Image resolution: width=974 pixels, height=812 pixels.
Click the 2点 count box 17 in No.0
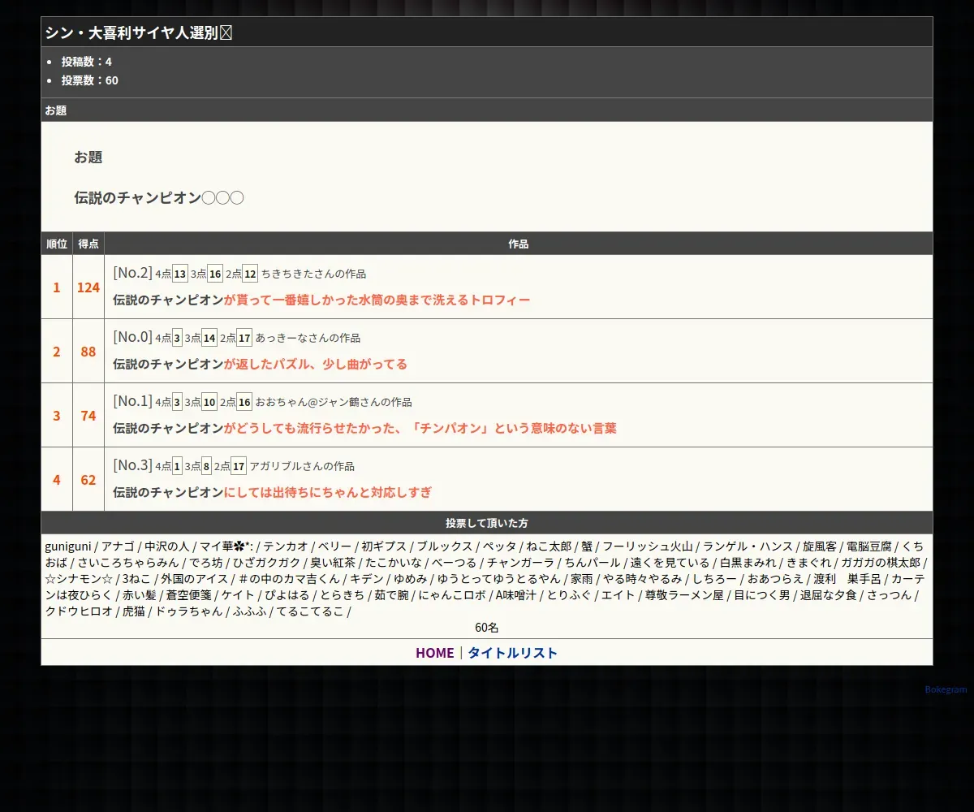(x=244, y=338)
